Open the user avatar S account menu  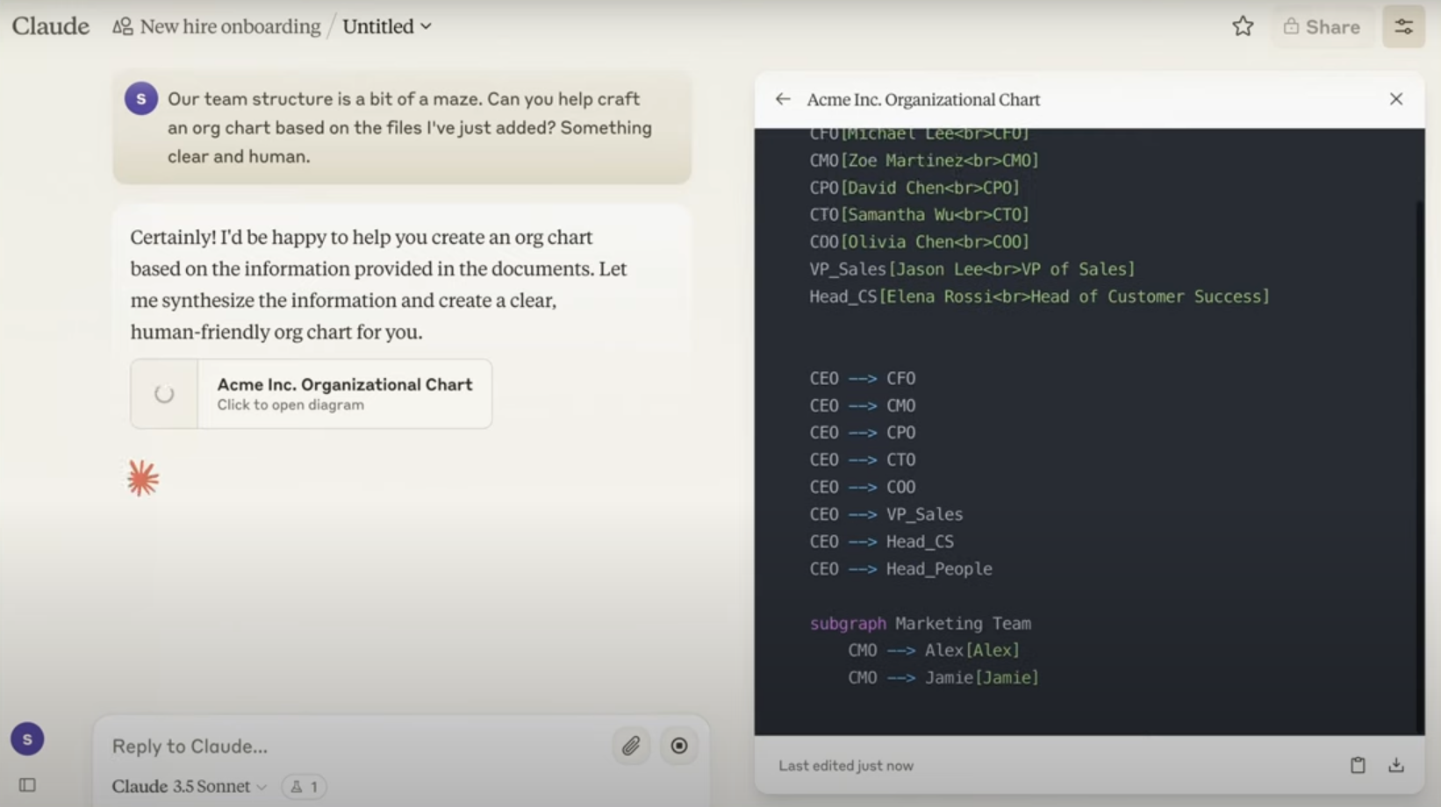click(x=27, y=739)
